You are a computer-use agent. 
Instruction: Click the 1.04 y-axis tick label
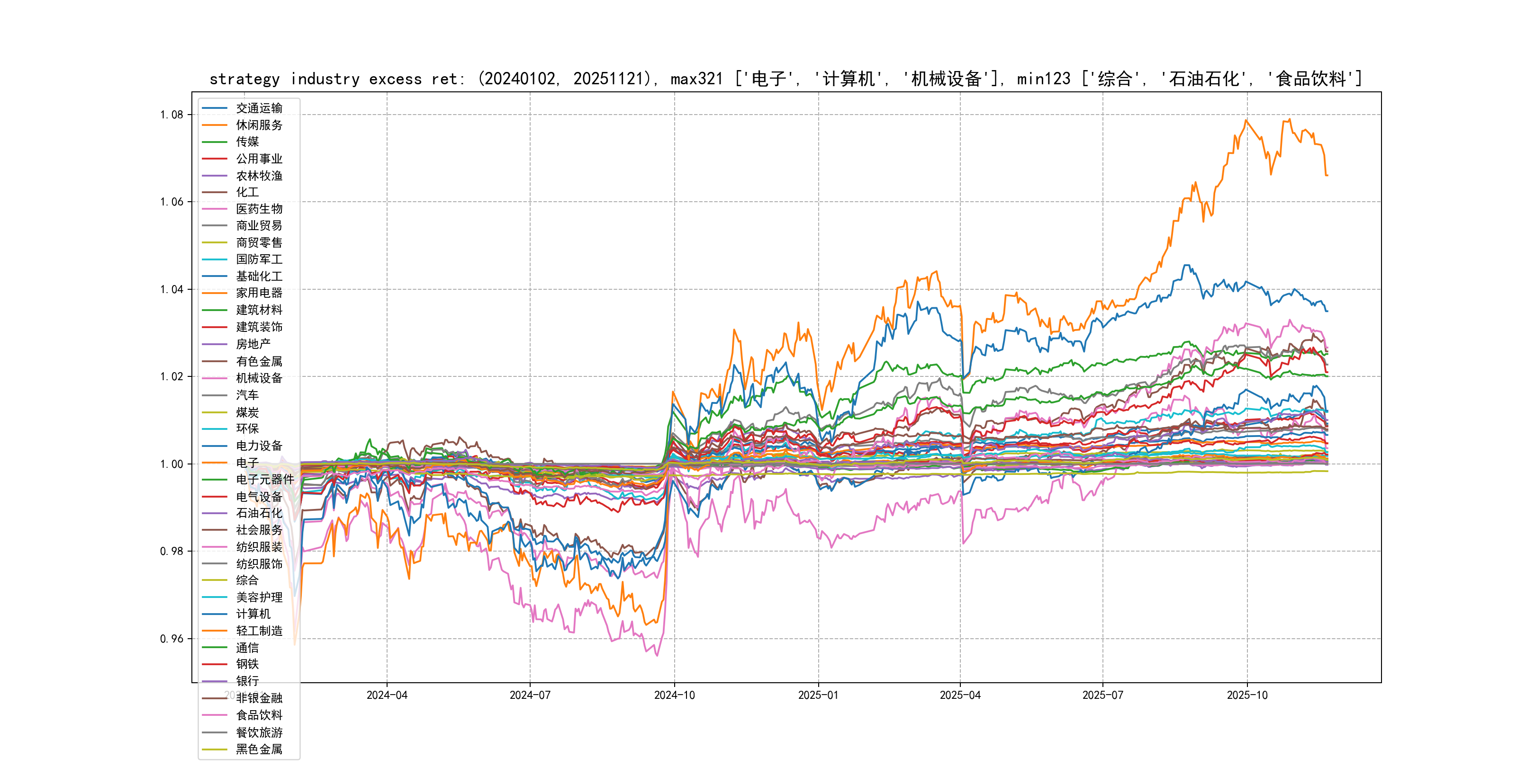(x=172, y=289)
